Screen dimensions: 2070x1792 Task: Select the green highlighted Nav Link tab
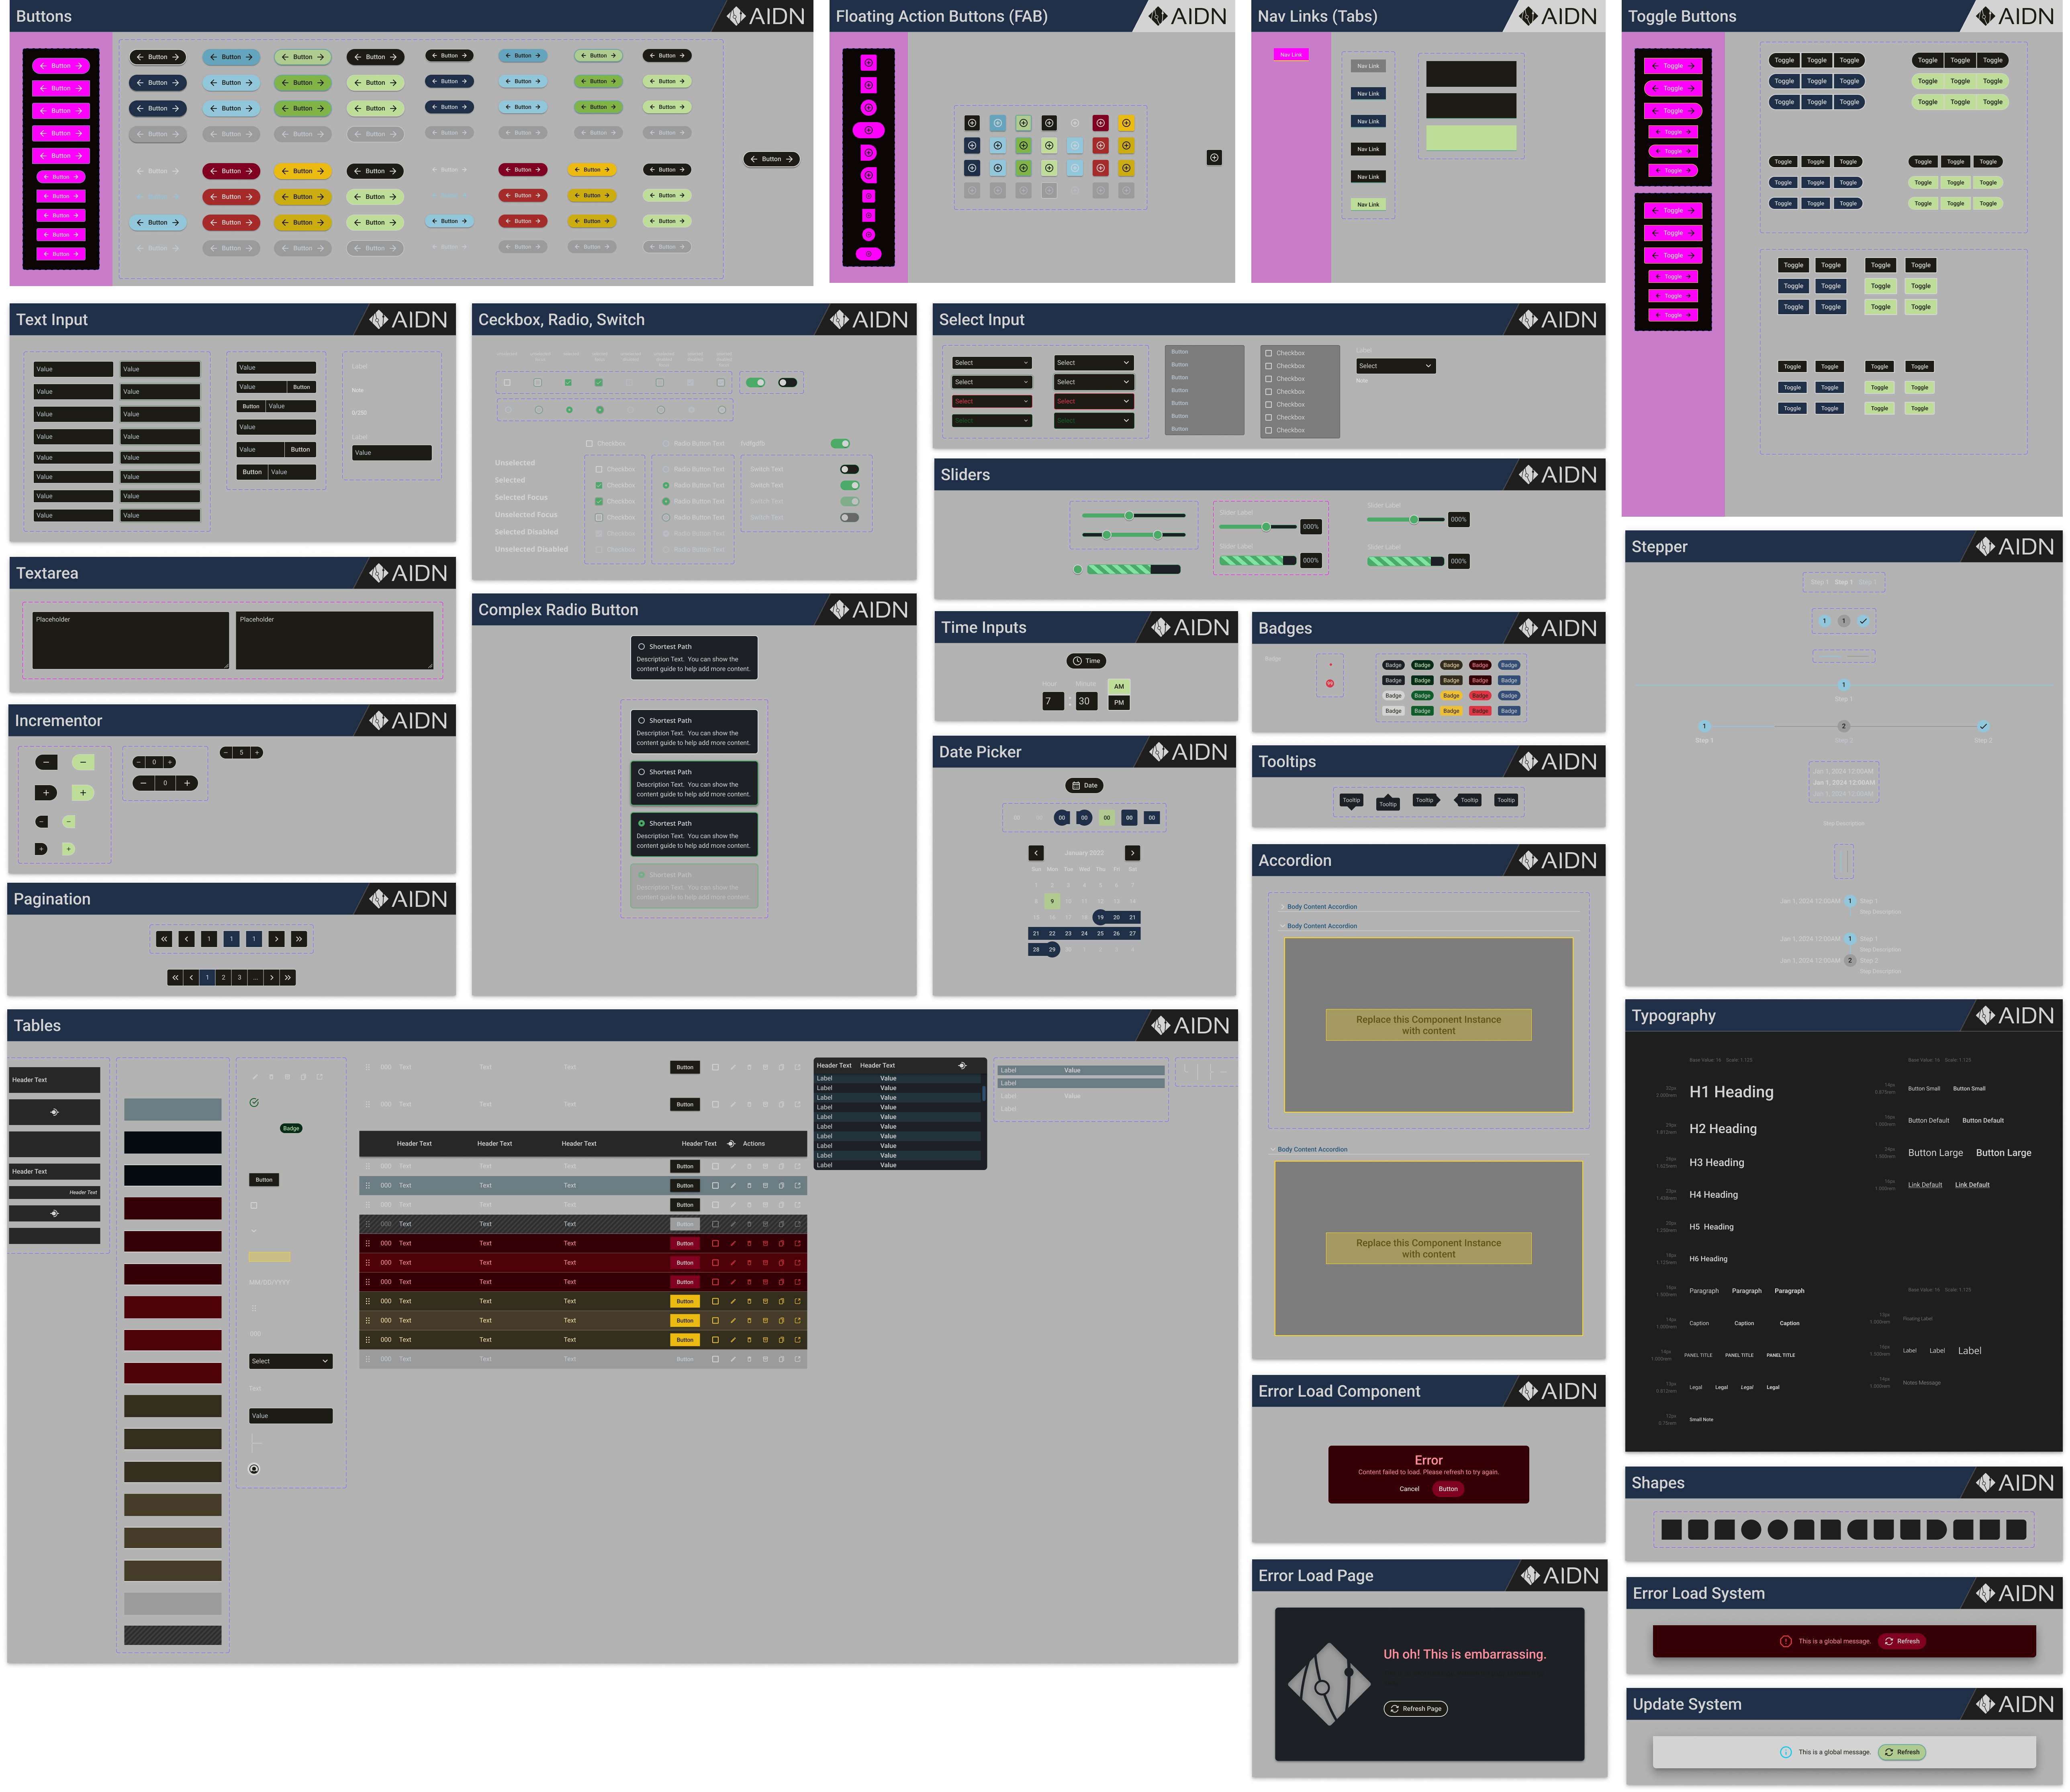[1367, 204]
